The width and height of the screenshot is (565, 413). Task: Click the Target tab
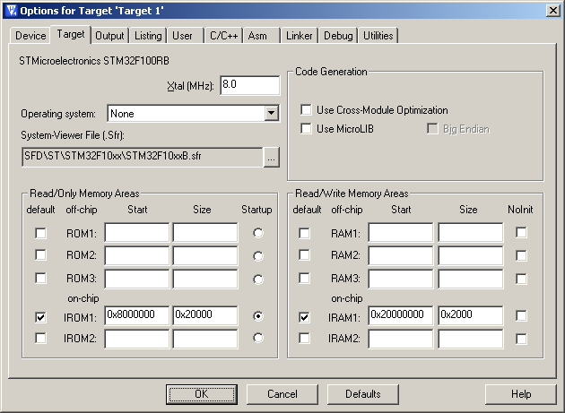click(71, 34)
